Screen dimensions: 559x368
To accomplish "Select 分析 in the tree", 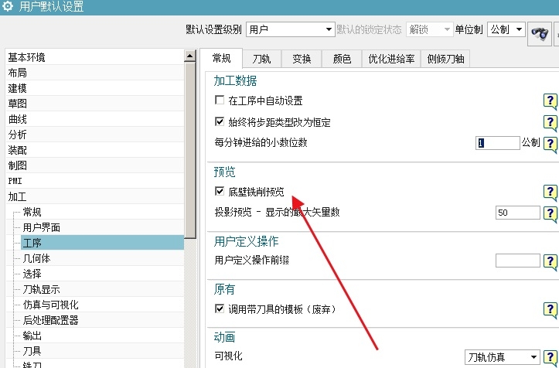I will tap(95, 135).
